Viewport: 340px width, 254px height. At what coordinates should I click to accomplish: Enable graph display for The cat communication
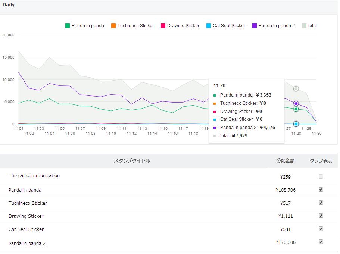321,176
